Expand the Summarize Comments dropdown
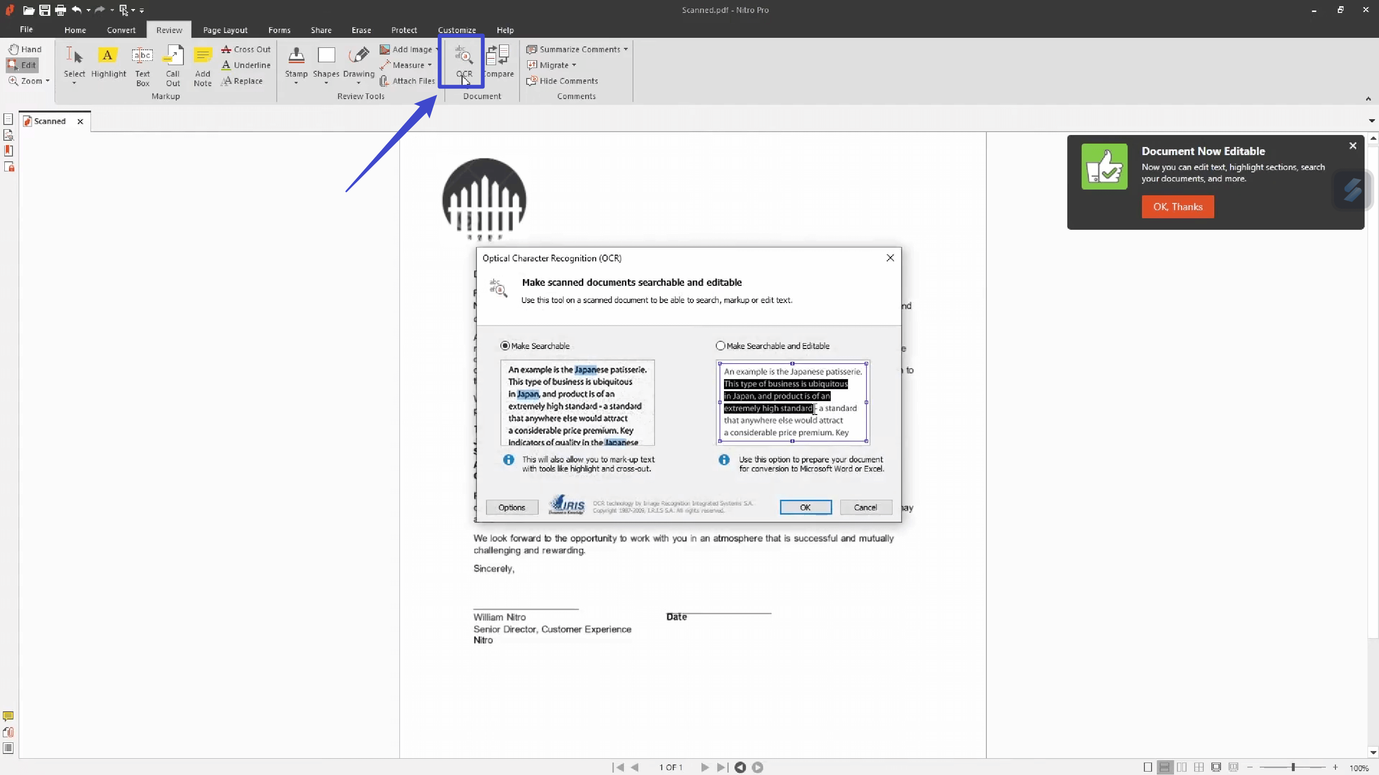 [625, 49]
